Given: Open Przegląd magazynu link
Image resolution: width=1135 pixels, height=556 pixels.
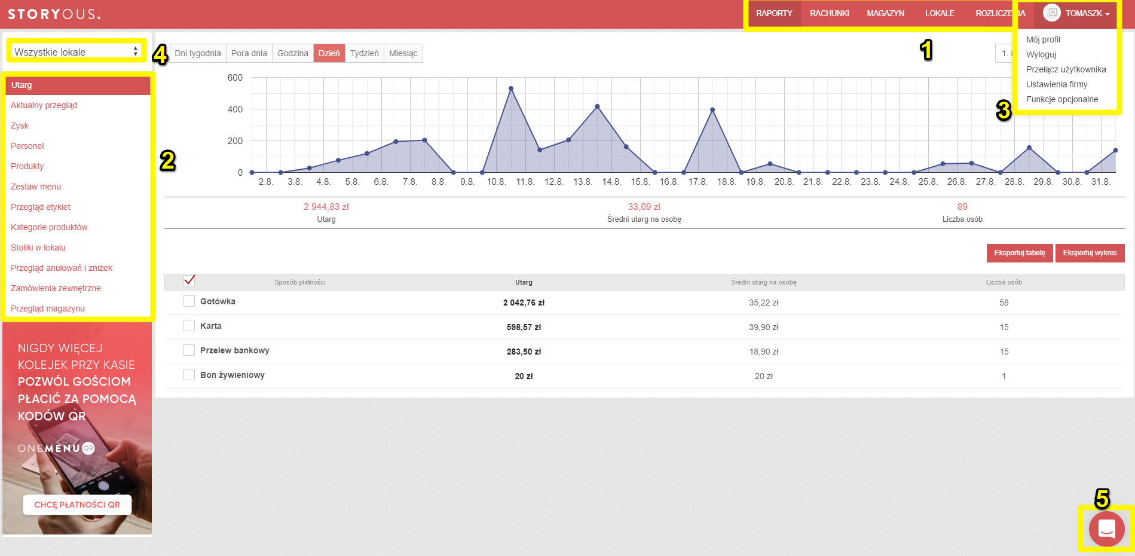Looking at the screenshot, I should [48, 308].
